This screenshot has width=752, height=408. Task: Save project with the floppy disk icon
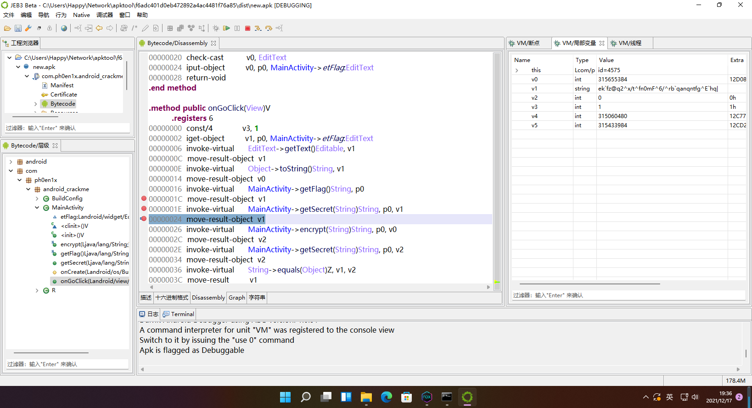pos(18,28)
